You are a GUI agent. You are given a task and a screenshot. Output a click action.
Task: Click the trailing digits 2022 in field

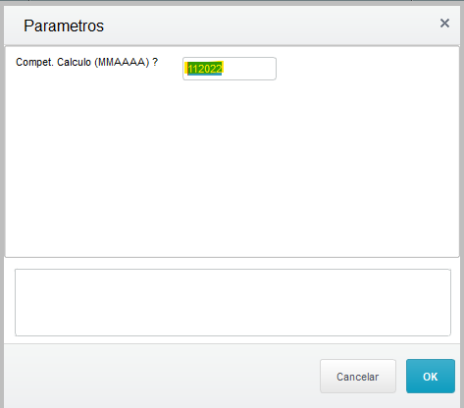click(x=210, y=69)
